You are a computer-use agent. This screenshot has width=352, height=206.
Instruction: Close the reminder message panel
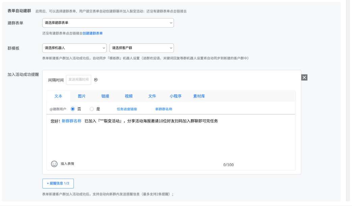click(x=304, y=77)
